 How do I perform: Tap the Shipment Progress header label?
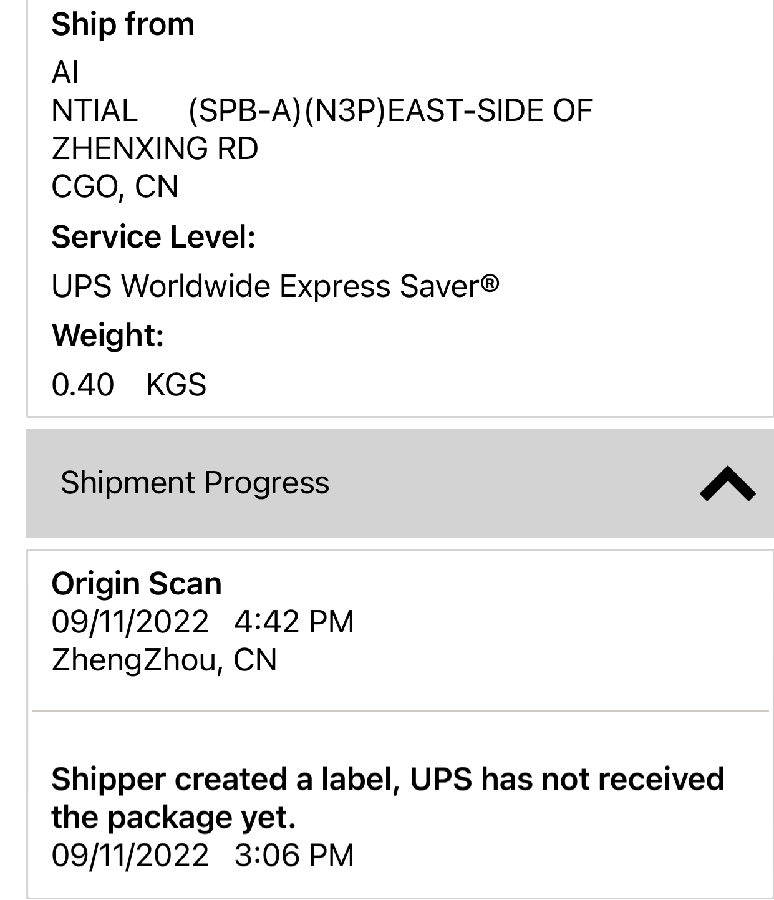tap(195, 483)
